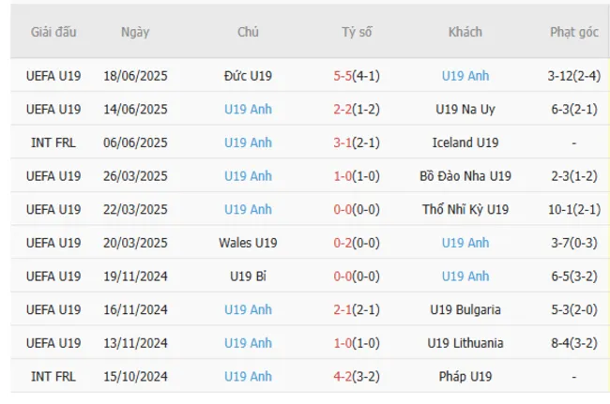The height and width of the screenshot is (404, 610).
Task: Click the Wales U19 home team
Action: (249, 243)
